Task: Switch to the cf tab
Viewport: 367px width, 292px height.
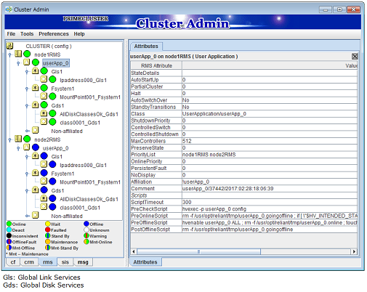Action: tap(13, 262)
